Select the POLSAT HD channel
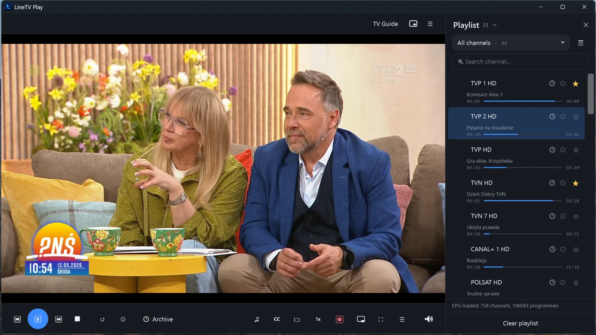 516,287
